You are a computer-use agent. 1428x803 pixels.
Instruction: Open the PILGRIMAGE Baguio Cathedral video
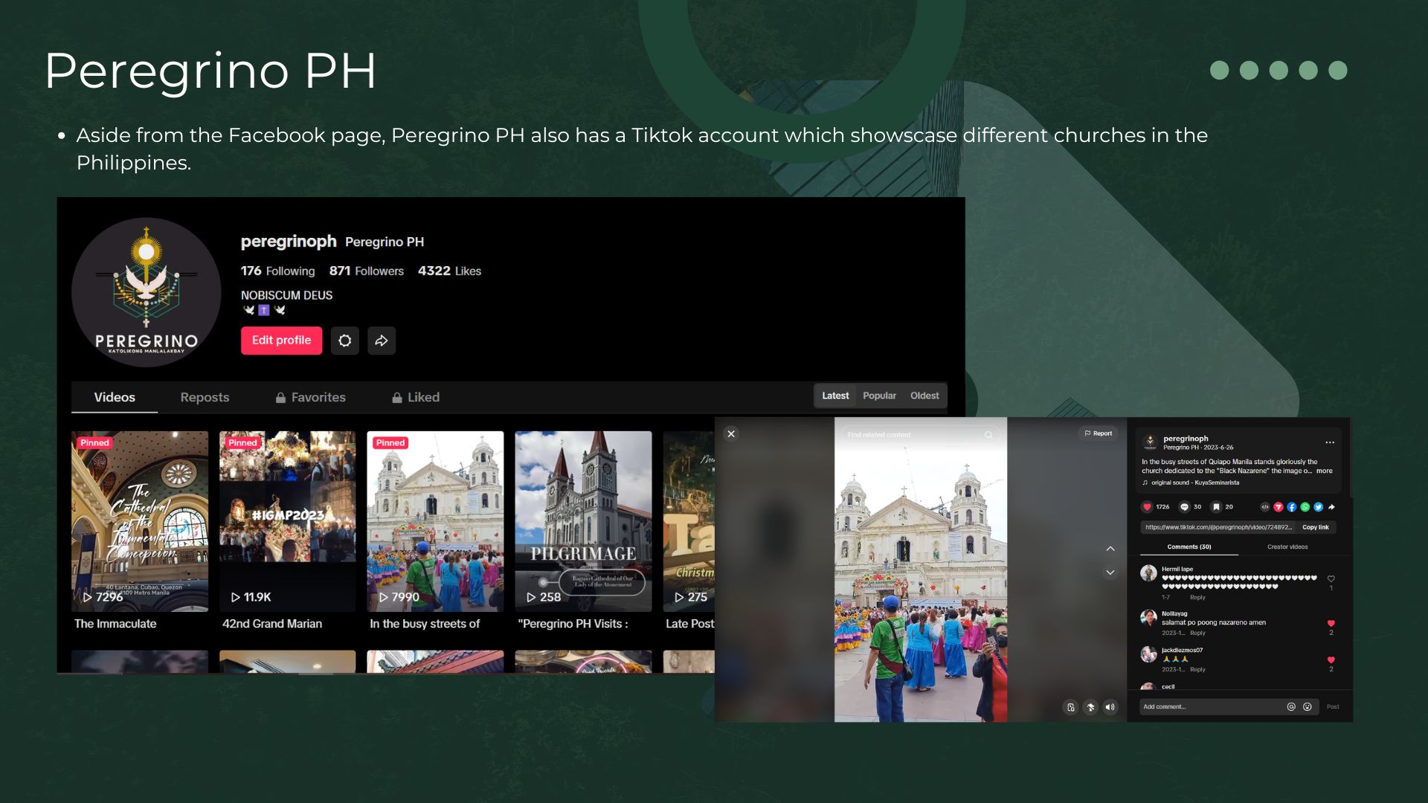[583, 521]
